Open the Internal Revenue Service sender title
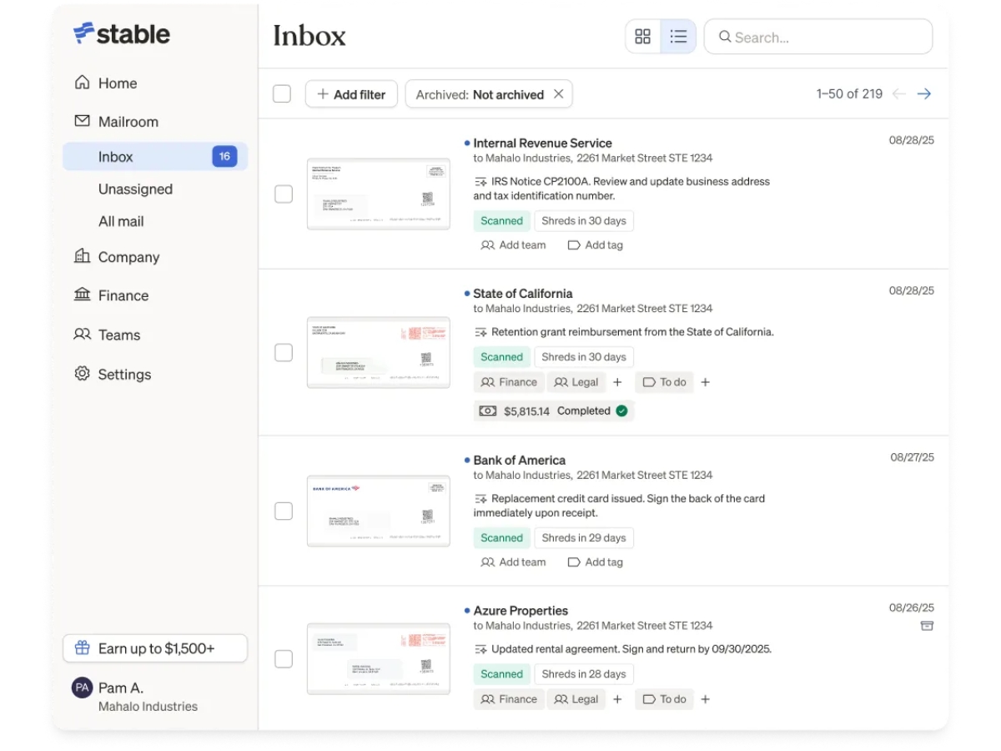 [x=542, y=143]
